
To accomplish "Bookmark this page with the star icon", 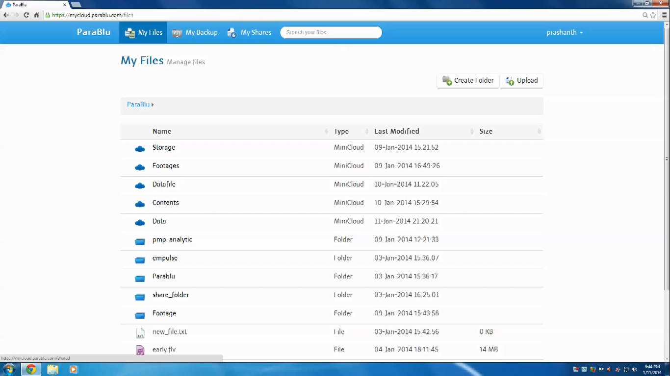I will 653,15.
